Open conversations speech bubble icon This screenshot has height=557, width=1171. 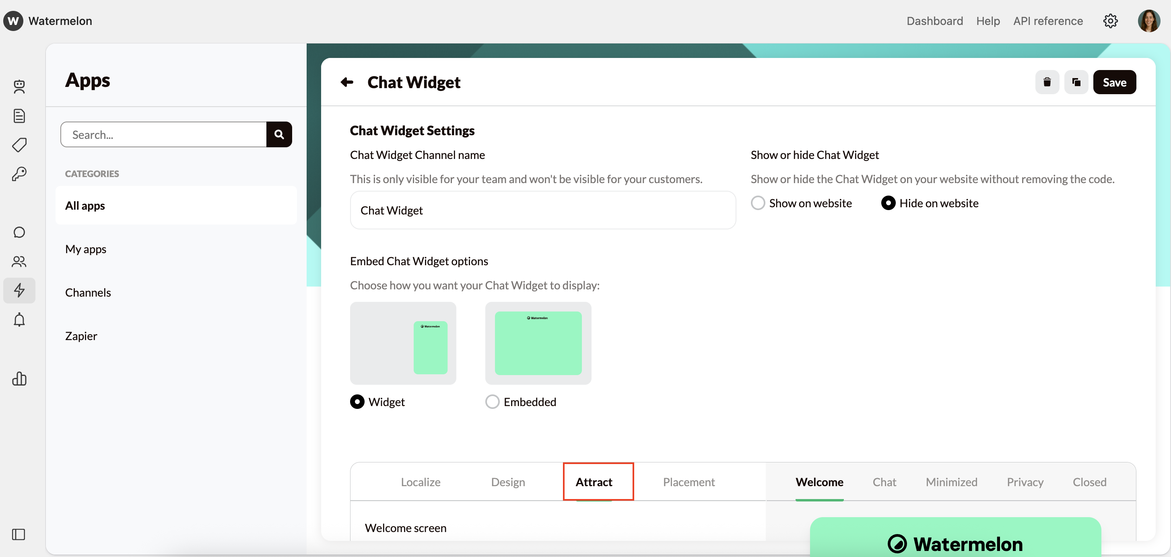(19, 232)
